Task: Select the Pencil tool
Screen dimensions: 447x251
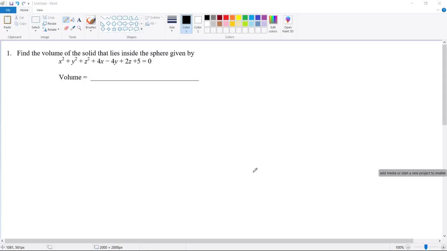Action: coord(66,20)
